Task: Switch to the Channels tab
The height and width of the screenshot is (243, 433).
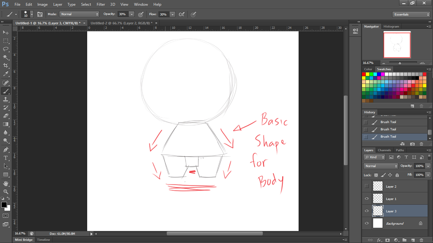Action: [385, 150]
